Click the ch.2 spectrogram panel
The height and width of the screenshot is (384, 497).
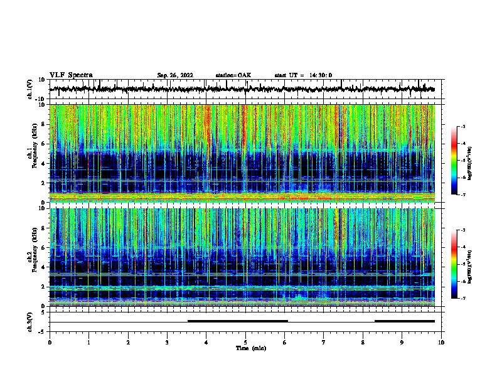[242, 257]
